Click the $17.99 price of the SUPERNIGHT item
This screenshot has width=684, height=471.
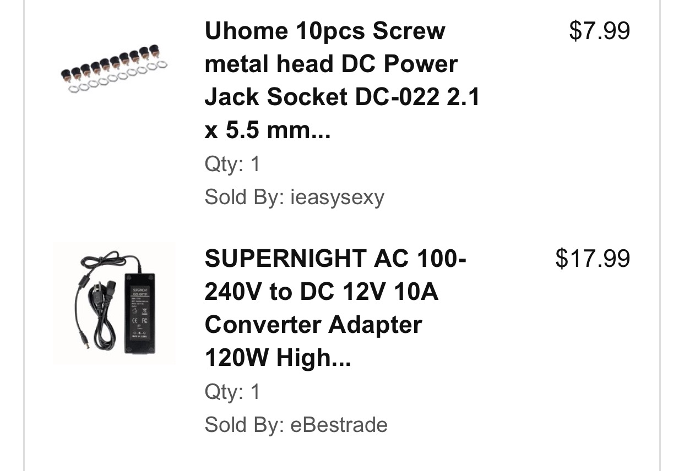pos(593,258)
